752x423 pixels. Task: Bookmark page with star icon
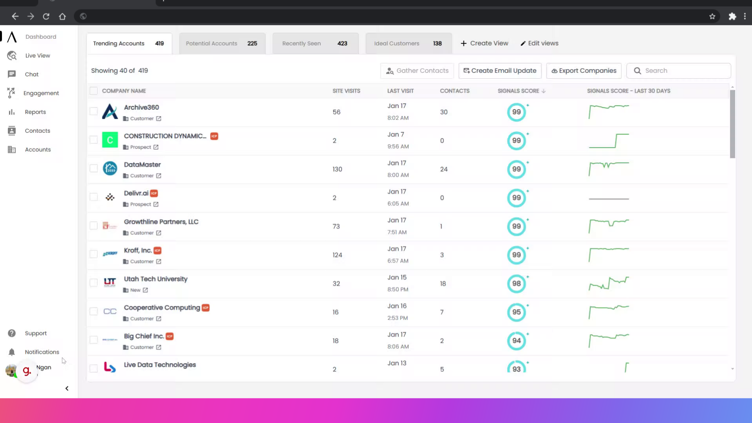click(x=712, y=16)
